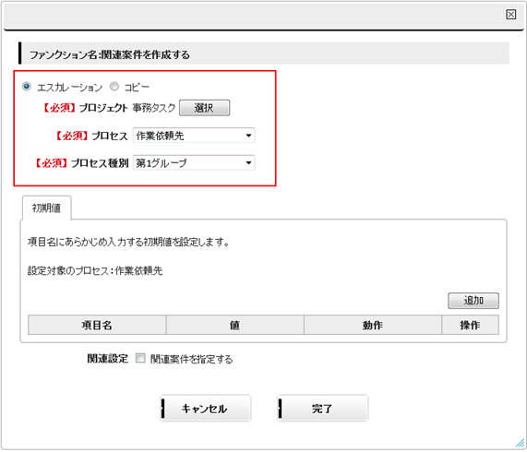Select the エスカレーション radio button
The image size is (527, 452).
click(27, 87)
